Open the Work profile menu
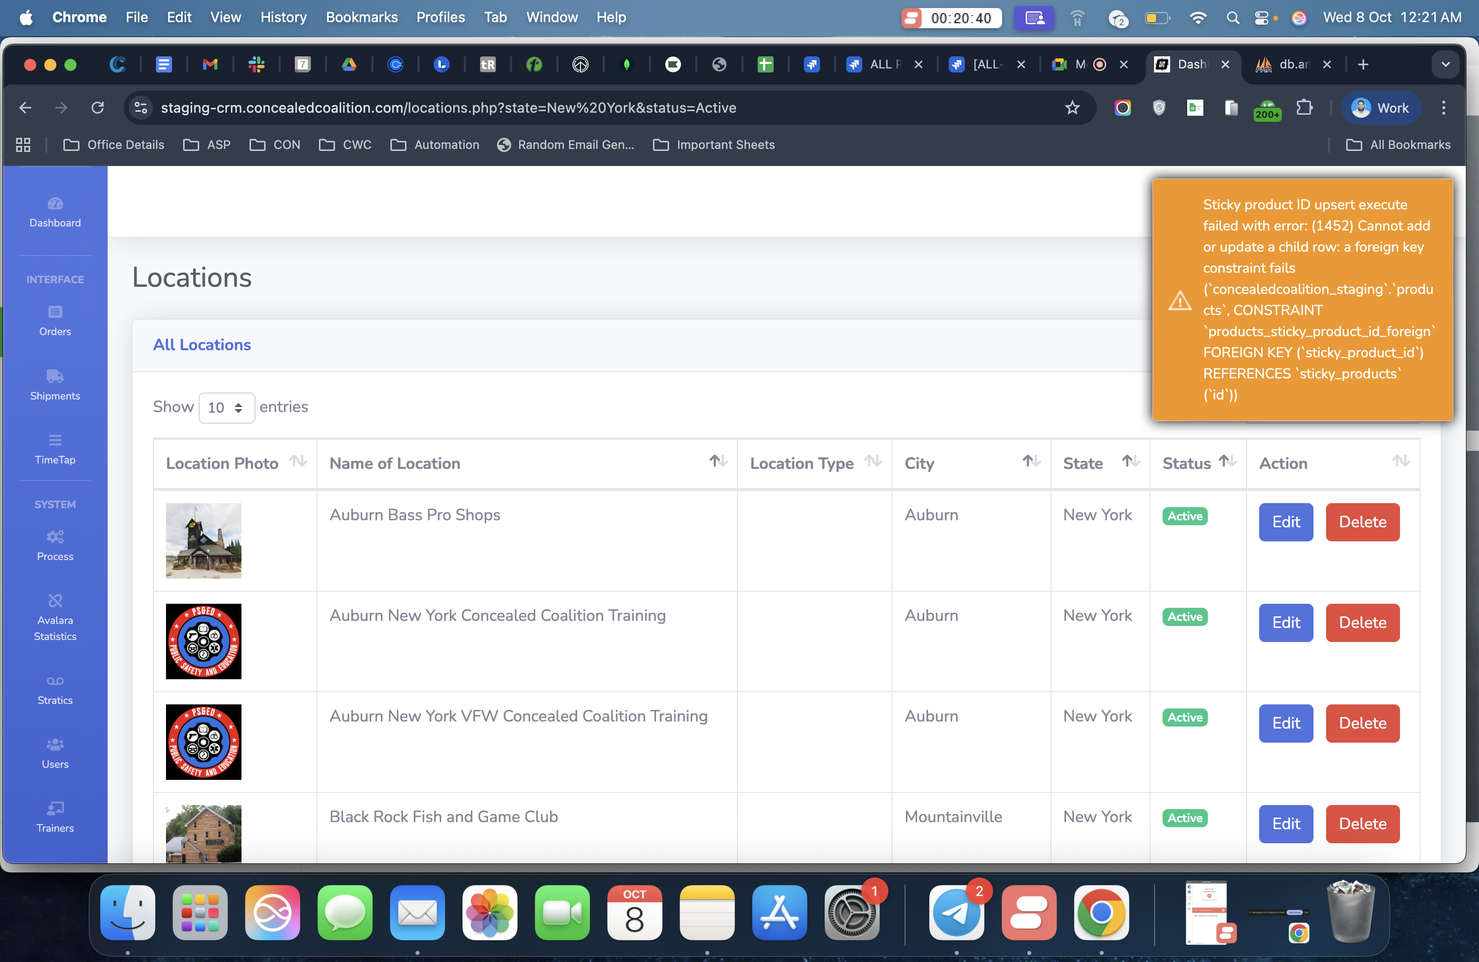This screenshot has height=962, width=1479. [1380, 108]
